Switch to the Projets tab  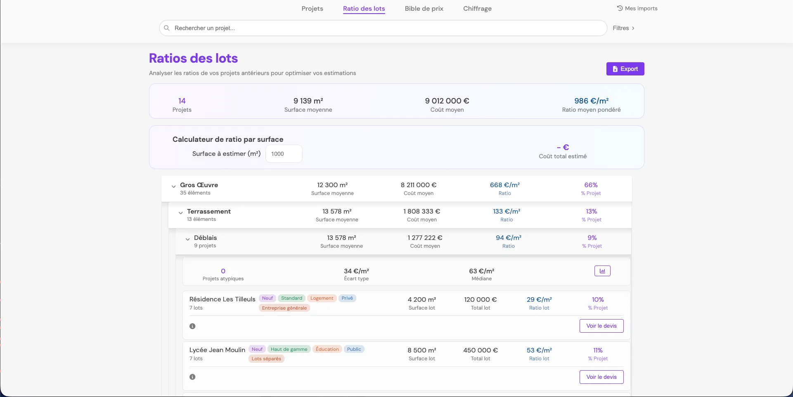click(312, 9)
